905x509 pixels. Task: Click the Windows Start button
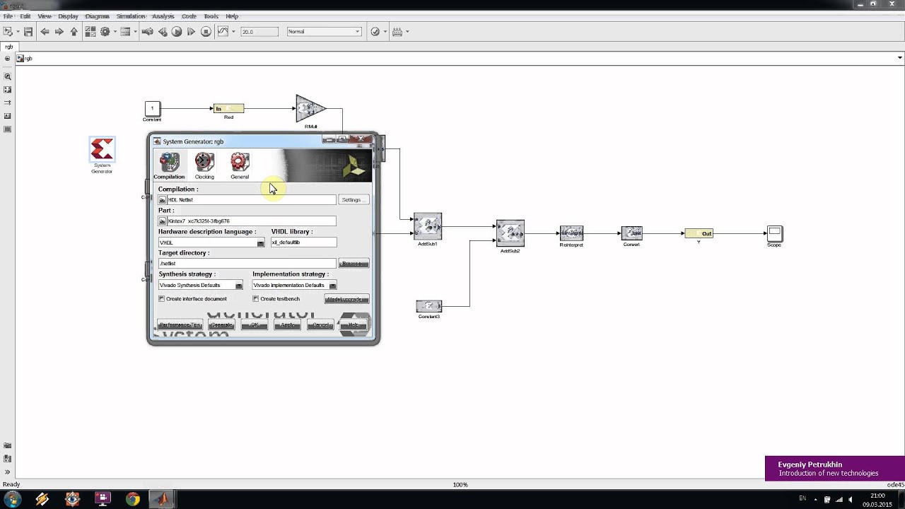tap(12, 499)
